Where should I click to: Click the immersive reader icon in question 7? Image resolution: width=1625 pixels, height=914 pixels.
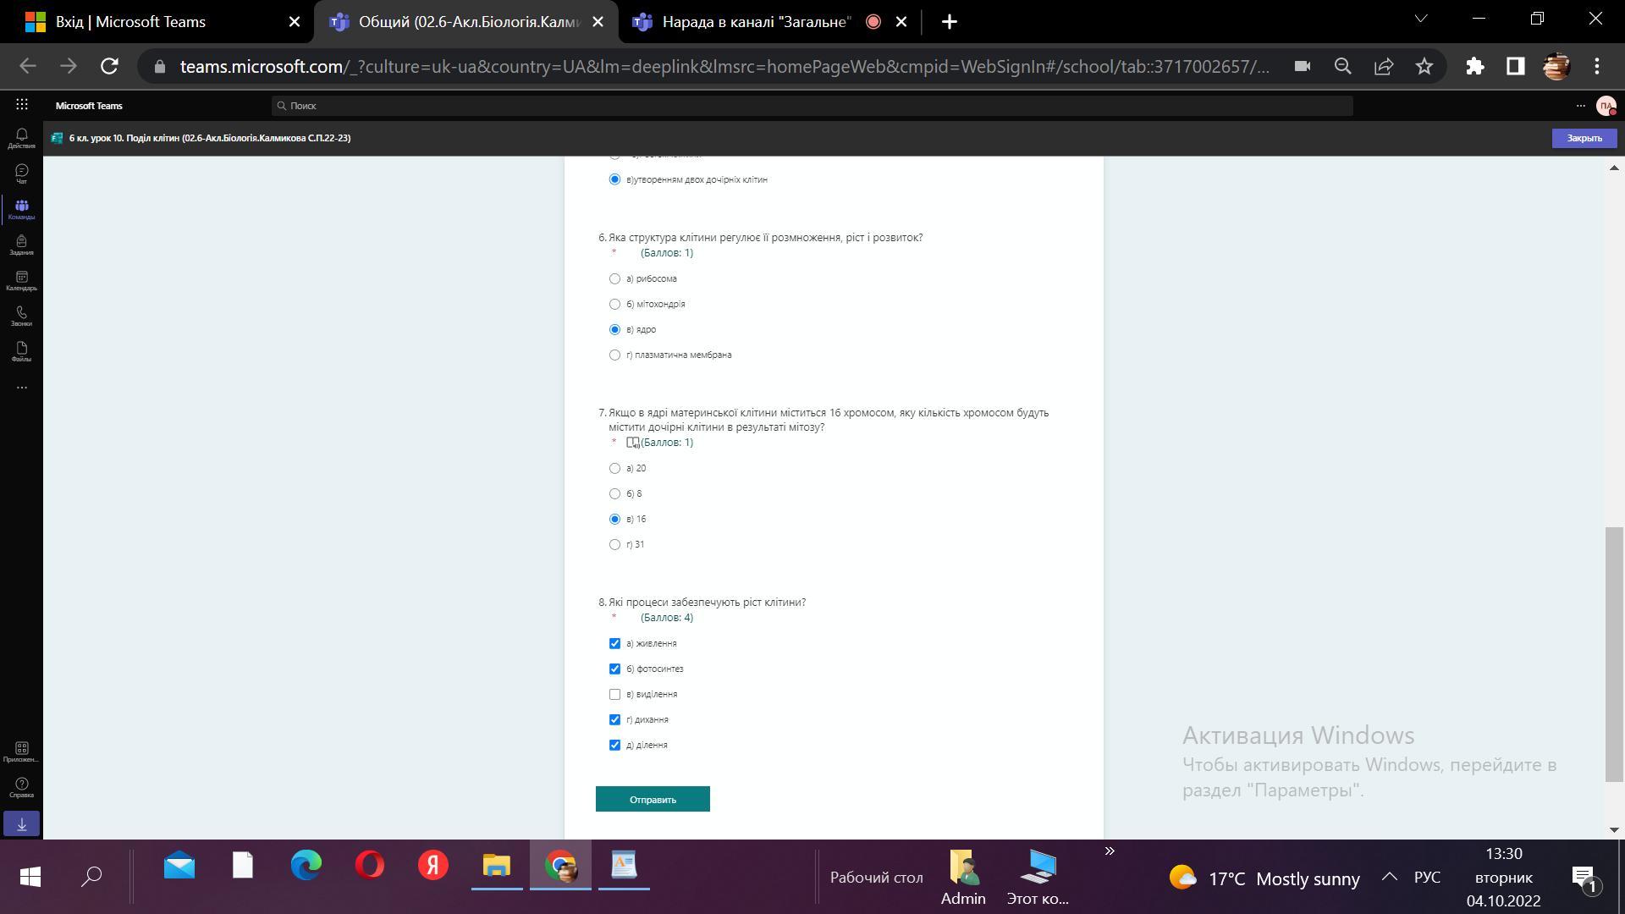click(x=632, y=443)
